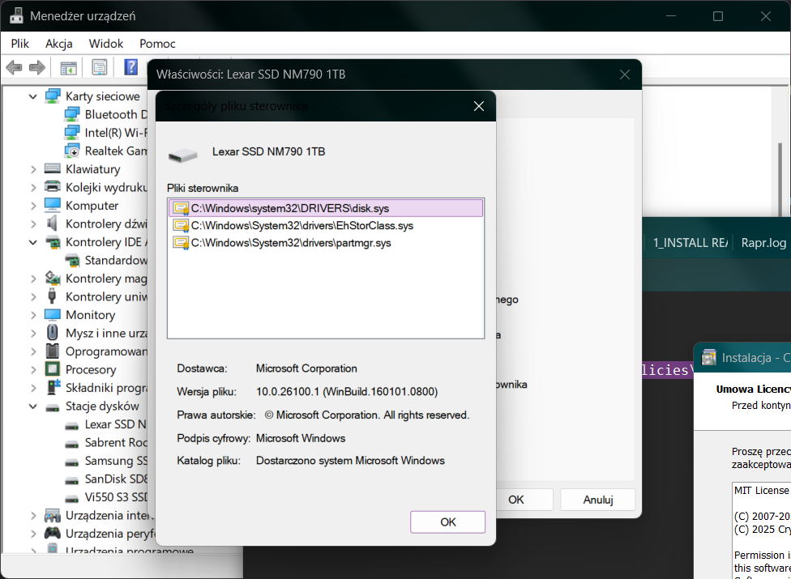Open the Pomoc menu
Screen dimensions: 791x579
(157, 44)
